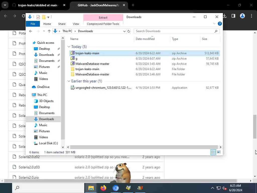Open the browser tab search dropdown
This screenshot has height=193, width=257.
click(5, 5)
